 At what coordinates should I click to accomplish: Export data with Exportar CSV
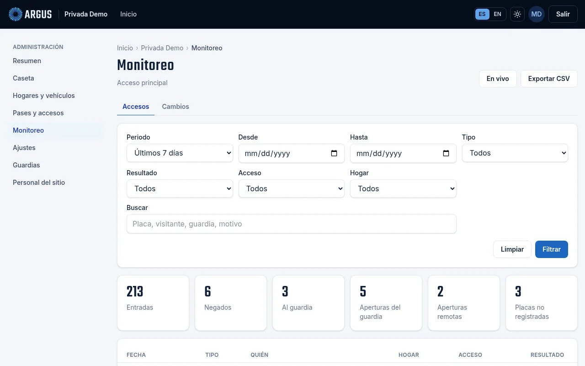[x=549, y=79]
